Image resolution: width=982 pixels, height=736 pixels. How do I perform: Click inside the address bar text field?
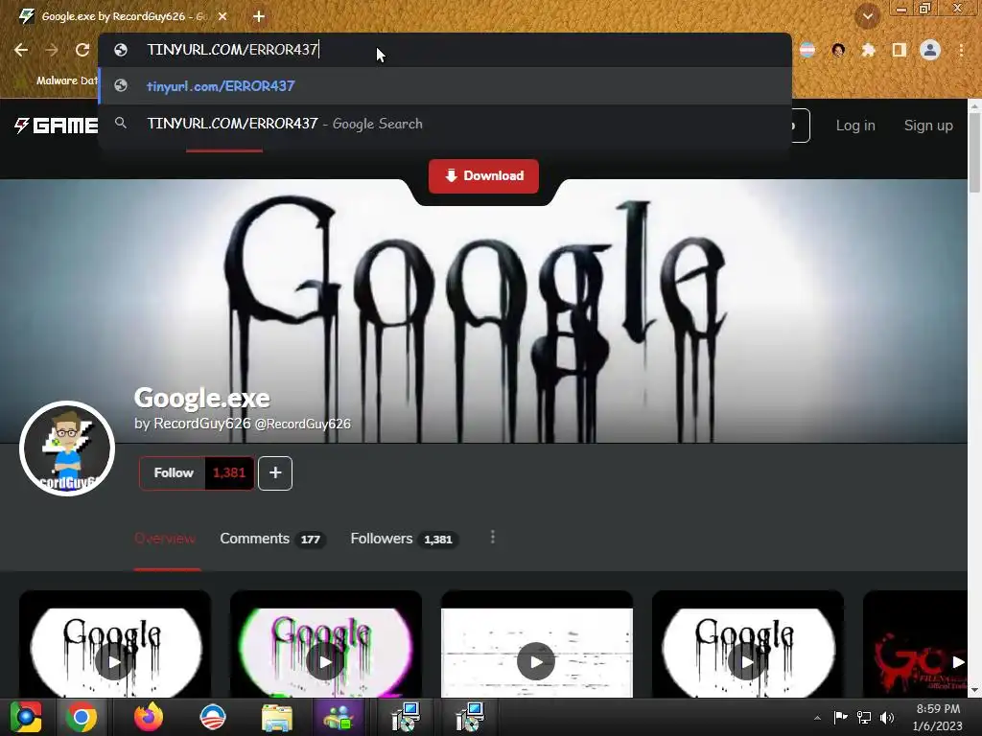(x=445, y=50)
